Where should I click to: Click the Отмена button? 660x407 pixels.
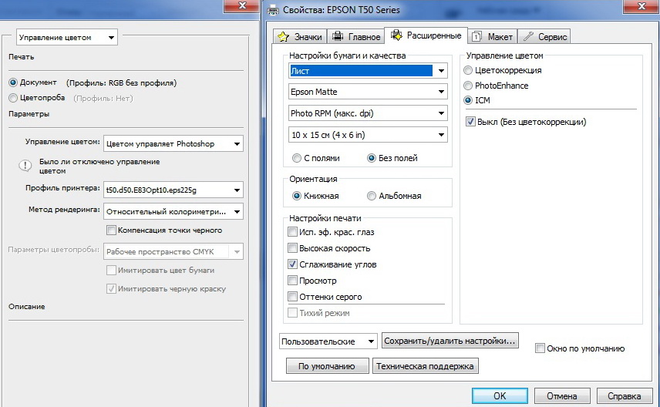point(562,395)
